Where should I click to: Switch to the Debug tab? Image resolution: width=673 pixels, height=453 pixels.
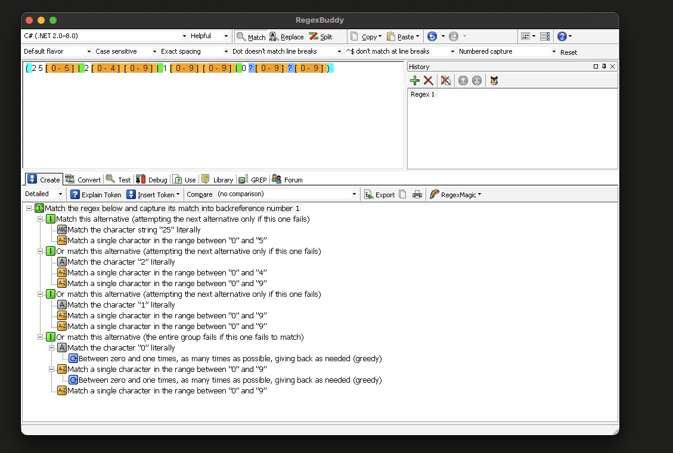pyautogui.click(x=151, y=179)
